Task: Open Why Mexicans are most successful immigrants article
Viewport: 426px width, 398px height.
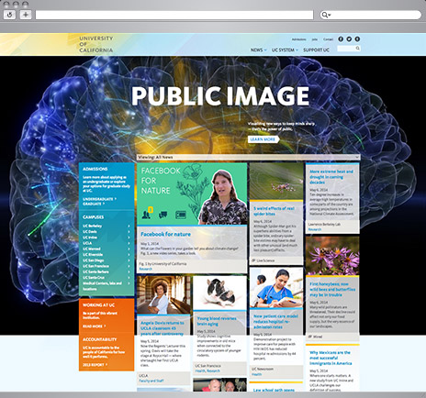Action: (331, 358)
